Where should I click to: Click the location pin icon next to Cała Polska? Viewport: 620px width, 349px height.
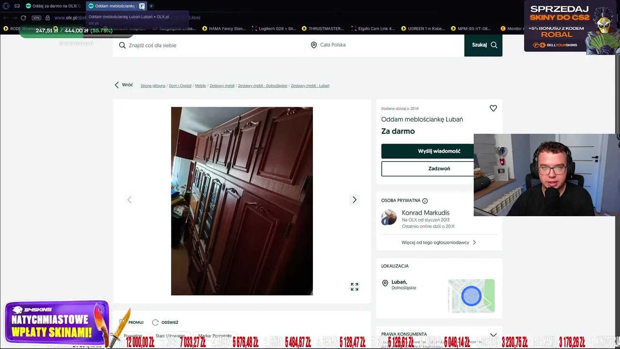[314, 45]
